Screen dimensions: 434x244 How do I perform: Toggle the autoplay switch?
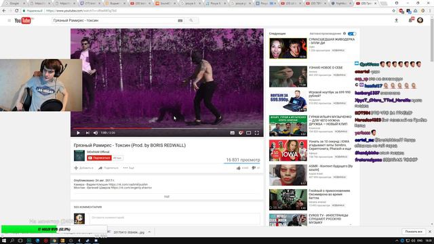click(x=352, y=34)
